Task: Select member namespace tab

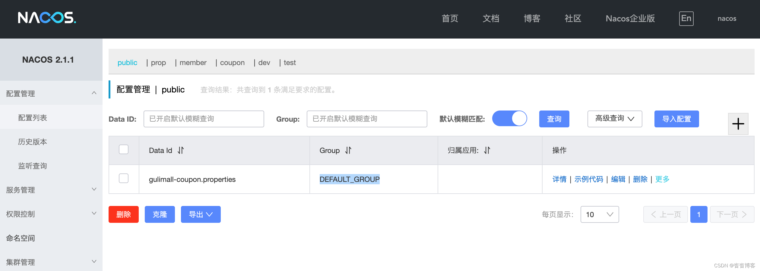Action: (x=193, y=63)
